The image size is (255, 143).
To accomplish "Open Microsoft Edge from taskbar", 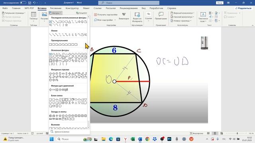I will pyautogui.click(x=111, y=139).
